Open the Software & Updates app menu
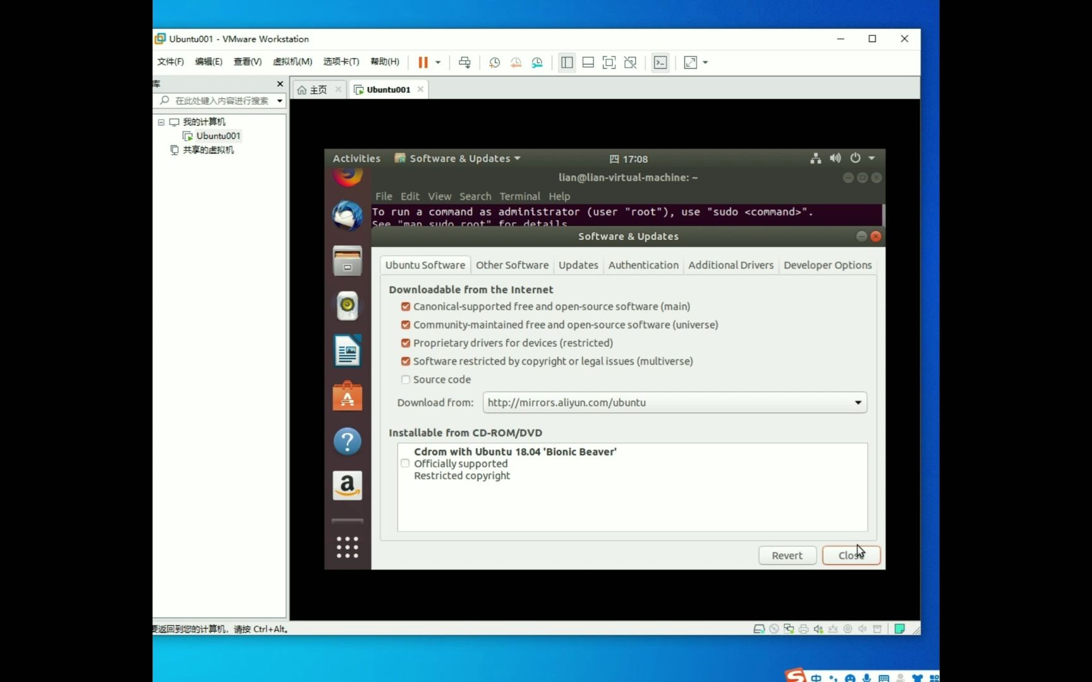This screenshot has height=682, width=1092. coord(458,159)
